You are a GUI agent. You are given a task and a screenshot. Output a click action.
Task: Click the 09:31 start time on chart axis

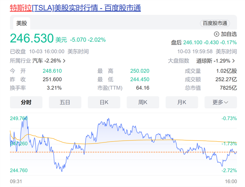coord(16,181)
